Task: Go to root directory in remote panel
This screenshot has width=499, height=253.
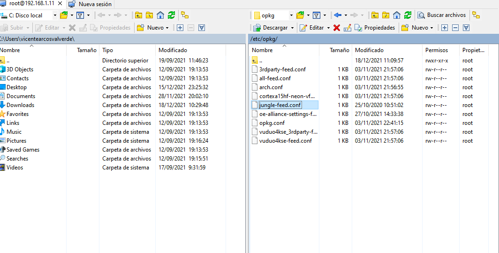Action: [x=386, y=15]
